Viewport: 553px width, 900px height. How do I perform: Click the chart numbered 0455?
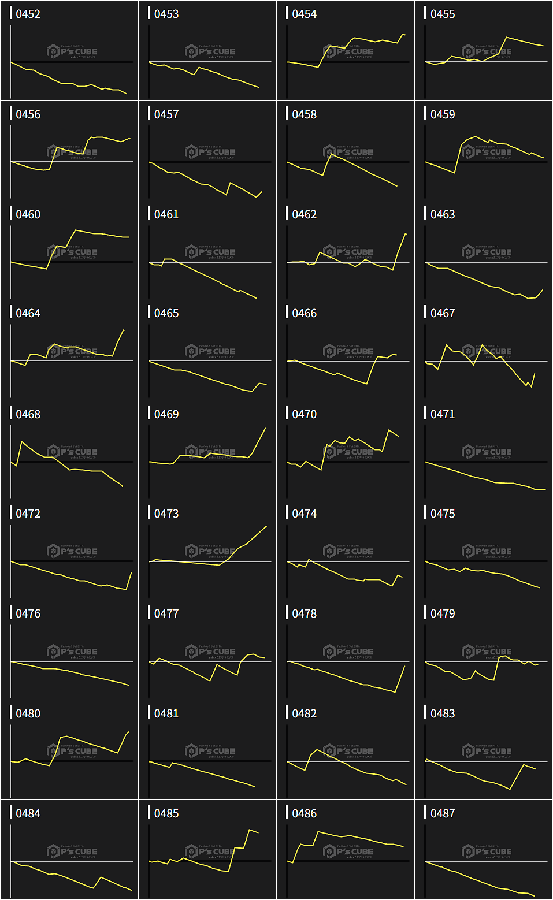(x=484, y=51)
